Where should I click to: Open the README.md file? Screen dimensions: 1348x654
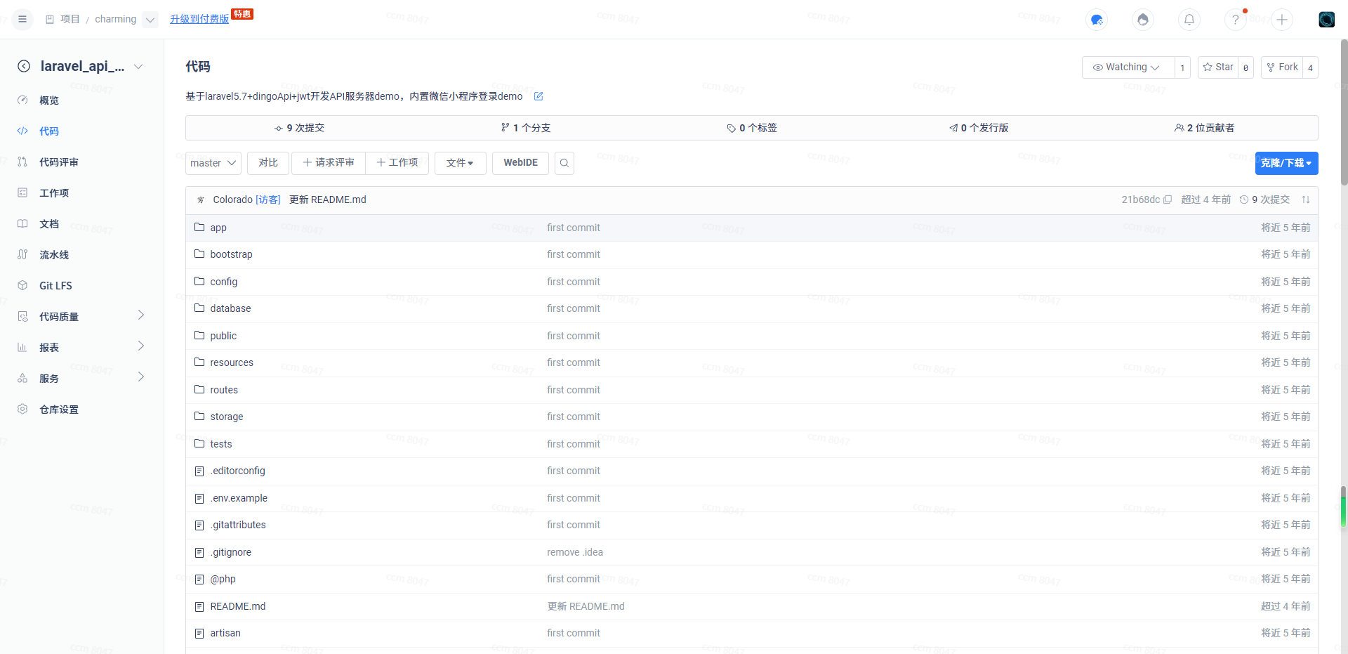237,606
